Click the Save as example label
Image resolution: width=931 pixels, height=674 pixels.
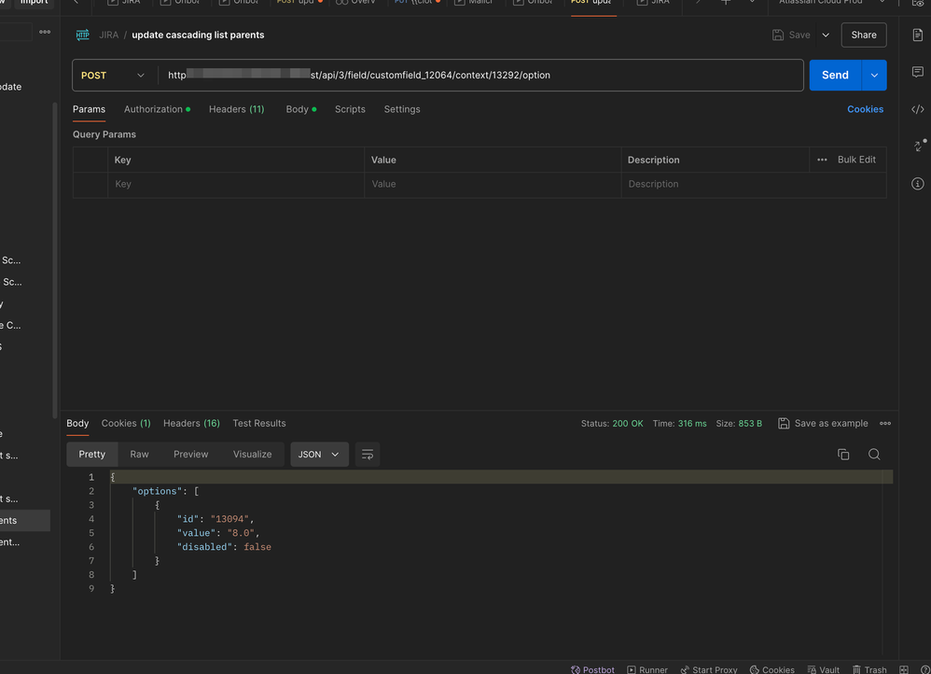click(831, 424)
